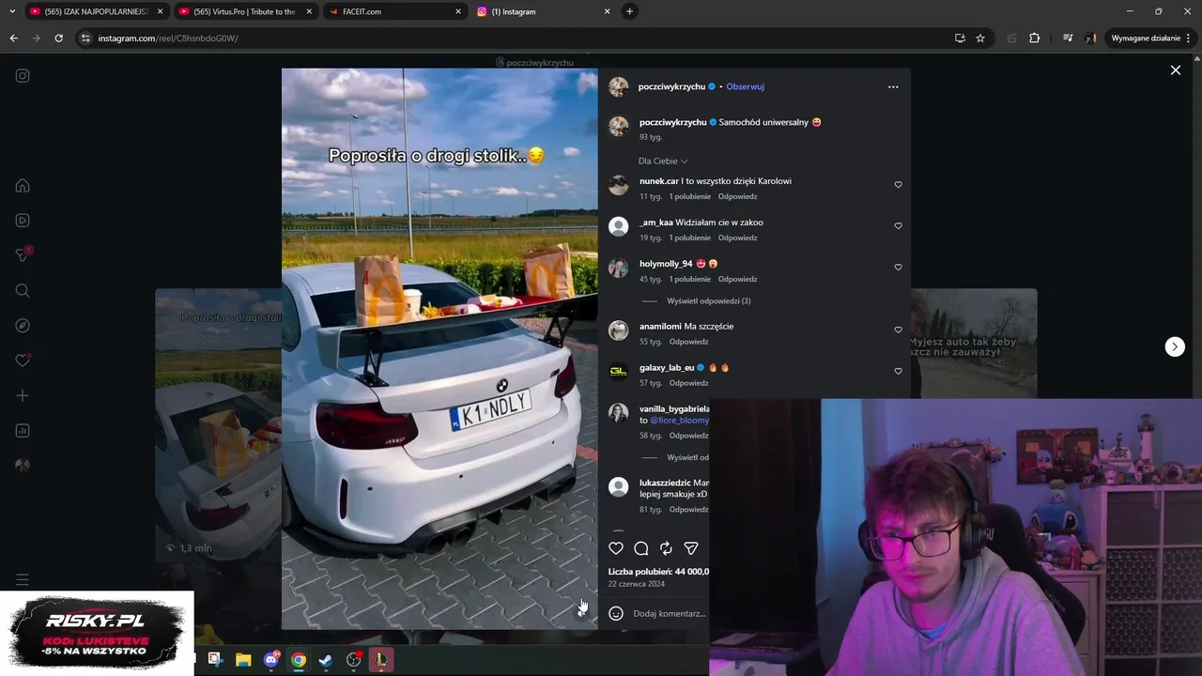
Task: Open the More hamburger menu in sidebar
Action: (23, 579)
